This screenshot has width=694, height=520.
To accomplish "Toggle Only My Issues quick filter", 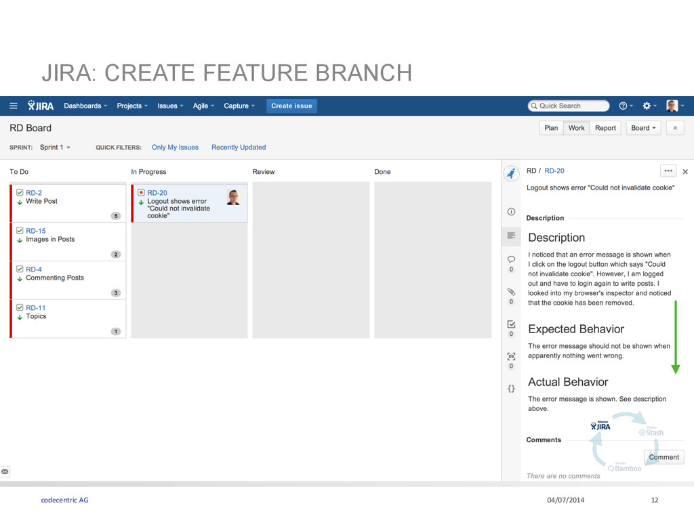I will point(175,147).
